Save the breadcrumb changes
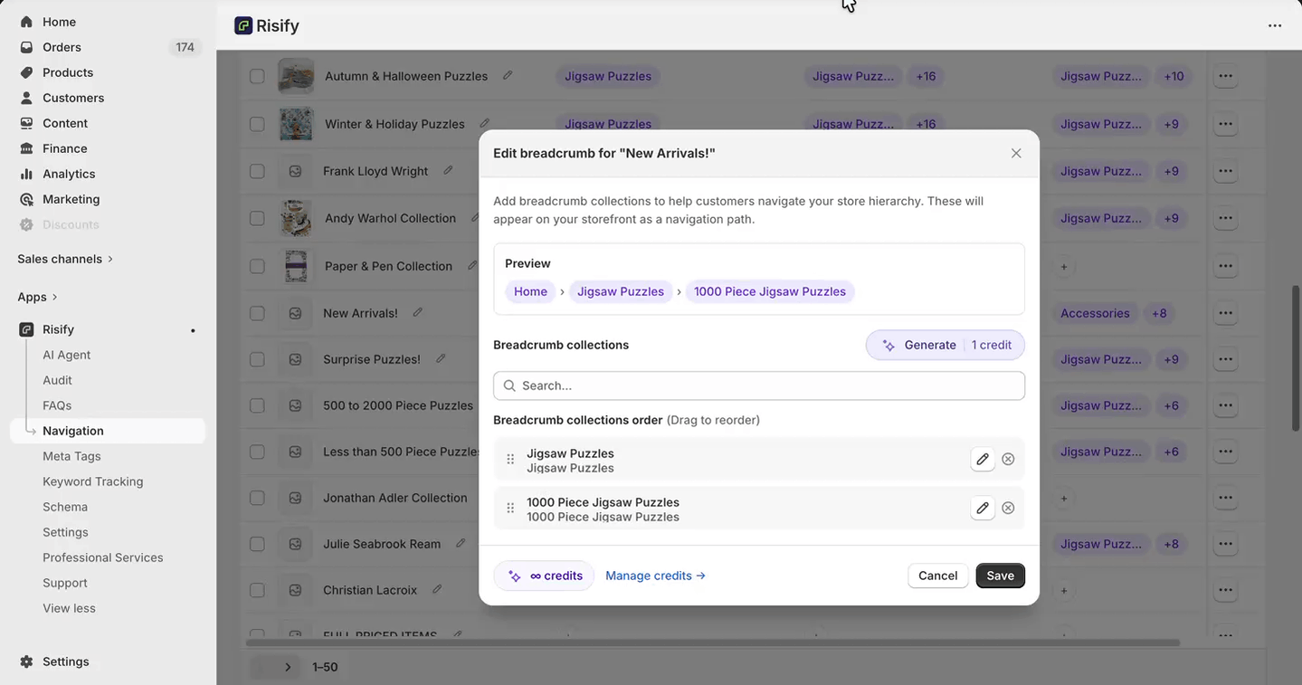This screenshot has height=685, width=1302. (x=1000, y=576)
